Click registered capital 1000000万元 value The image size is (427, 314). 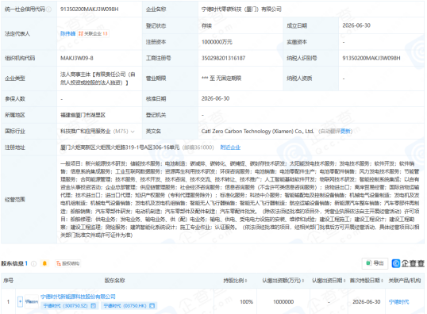coord(217,42)
